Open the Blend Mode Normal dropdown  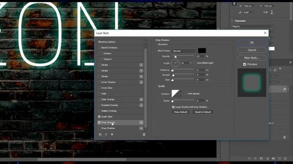click(184, 51)
